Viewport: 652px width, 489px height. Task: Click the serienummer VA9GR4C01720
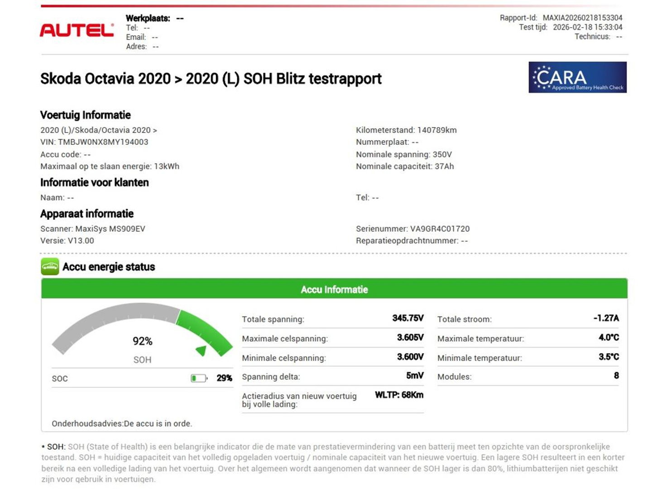pos(441,229)
